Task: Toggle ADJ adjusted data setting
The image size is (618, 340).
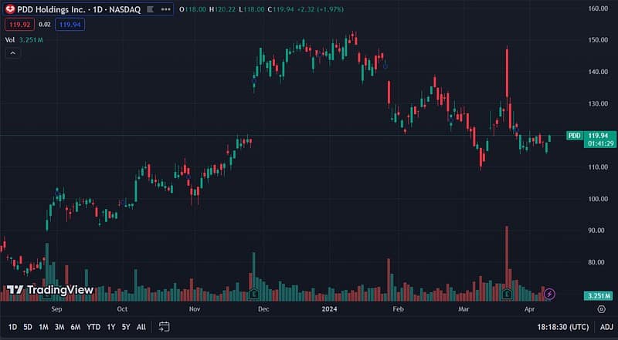Action: pyautogui.click(x=606, y=327)
